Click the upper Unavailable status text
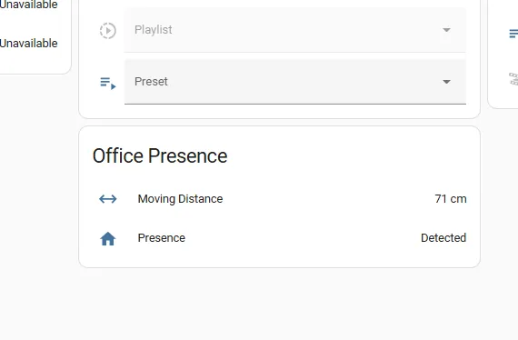Screen dimensions: 518x340 (29, 5)
